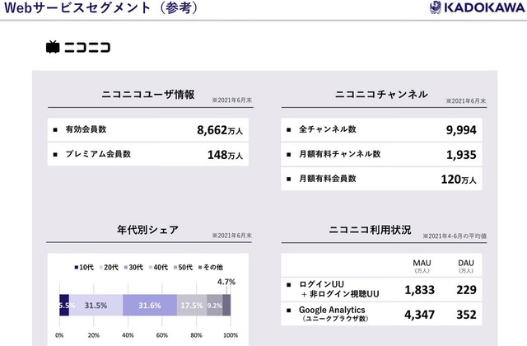Click the value '9,994'

[461, 130]
